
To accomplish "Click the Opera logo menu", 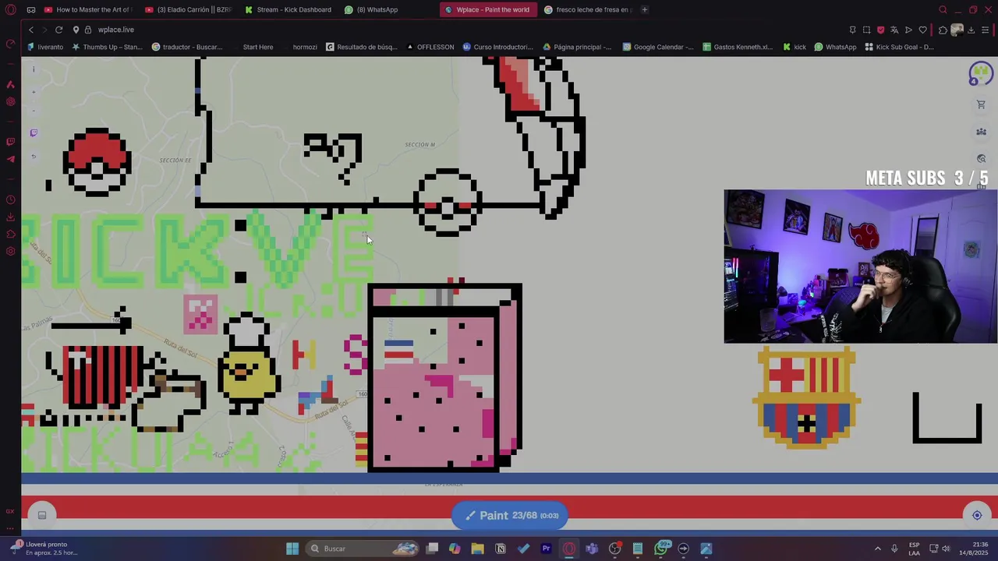I will click(10, 9).
